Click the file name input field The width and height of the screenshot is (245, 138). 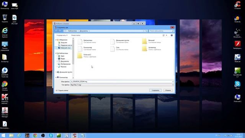121,82
